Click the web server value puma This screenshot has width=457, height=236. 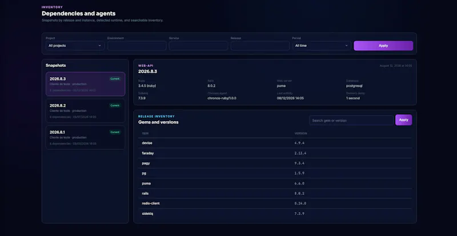(281, 86)
